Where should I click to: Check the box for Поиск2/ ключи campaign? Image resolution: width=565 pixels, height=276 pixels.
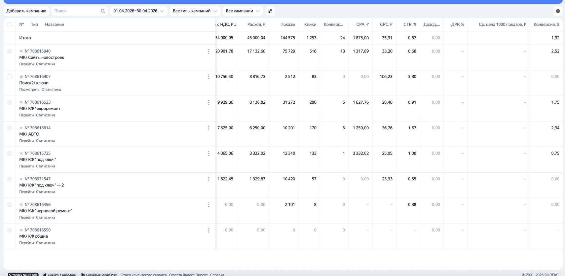point(9,77)
